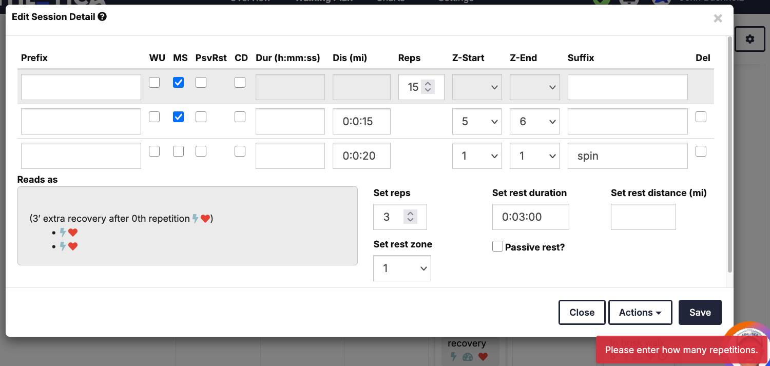Image resolution: width=770 pixels, height=366 pixels.
Task: Click the dialog's vertical scrollbar
Action: point(729,154)
